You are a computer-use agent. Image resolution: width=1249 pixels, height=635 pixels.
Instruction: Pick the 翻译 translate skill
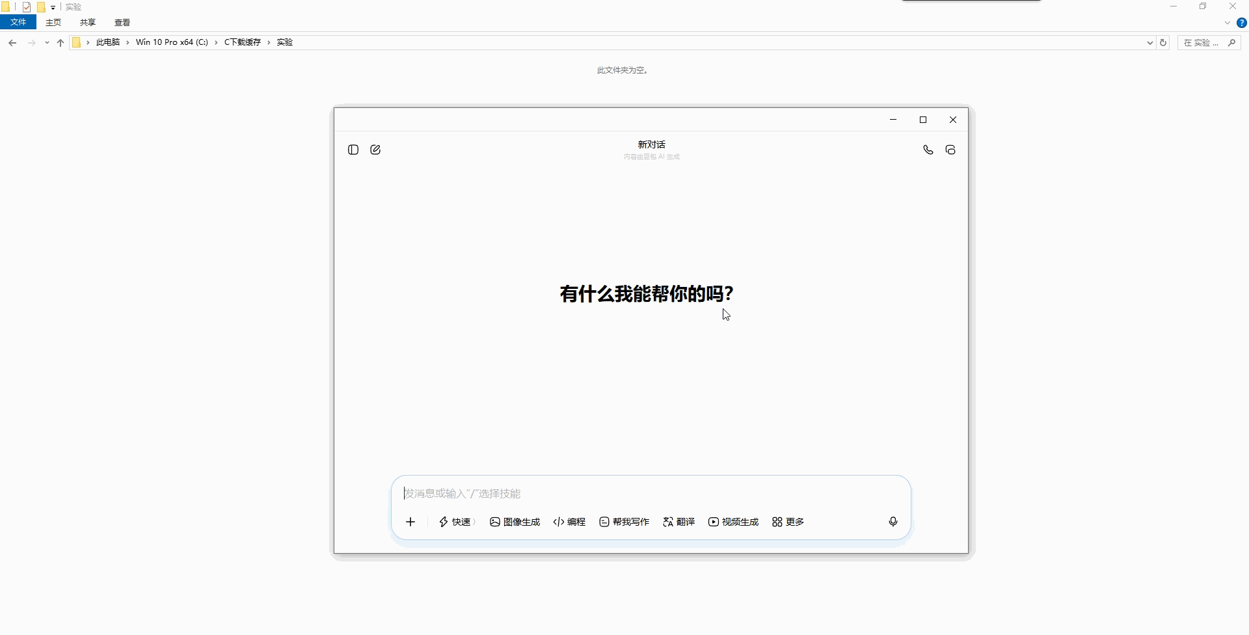[x=678, y=522]
